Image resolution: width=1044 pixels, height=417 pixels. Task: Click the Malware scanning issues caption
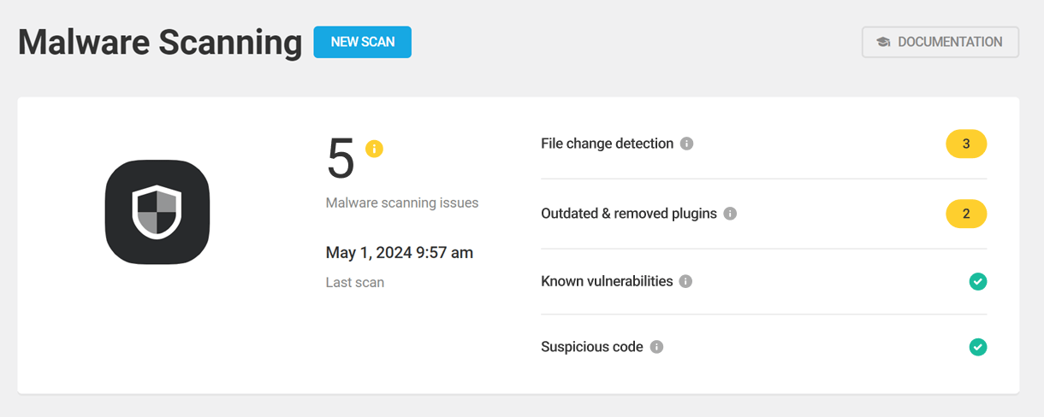click(x=402, y=203)
